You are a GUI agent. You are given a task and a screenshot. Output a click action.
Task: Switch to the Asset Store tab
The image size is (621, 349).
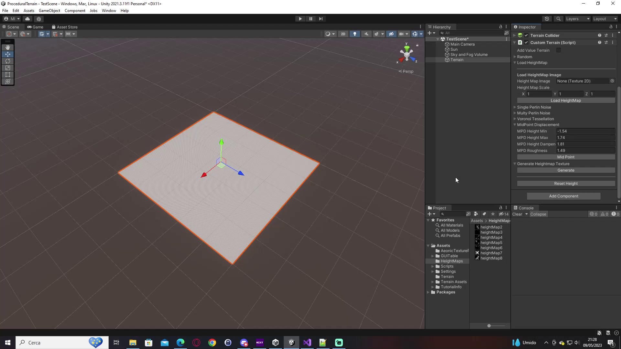(65, 27)
